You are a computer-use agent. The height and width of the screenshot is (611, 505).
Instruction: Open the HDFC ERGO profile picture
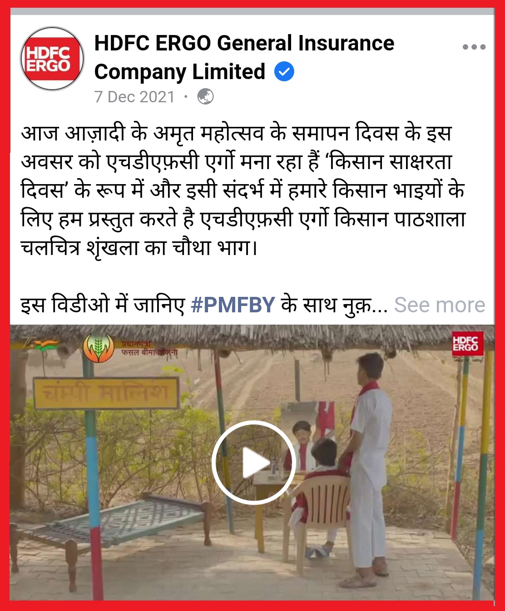click(53, 59)
